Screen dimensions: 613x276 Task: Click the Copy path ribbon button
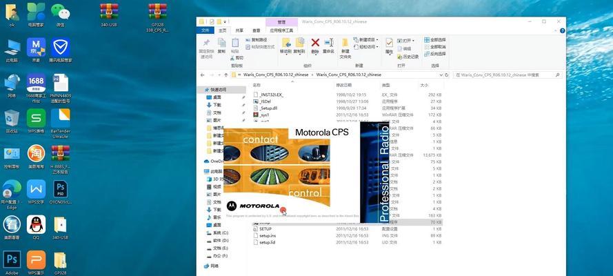[x=257, y=40]
